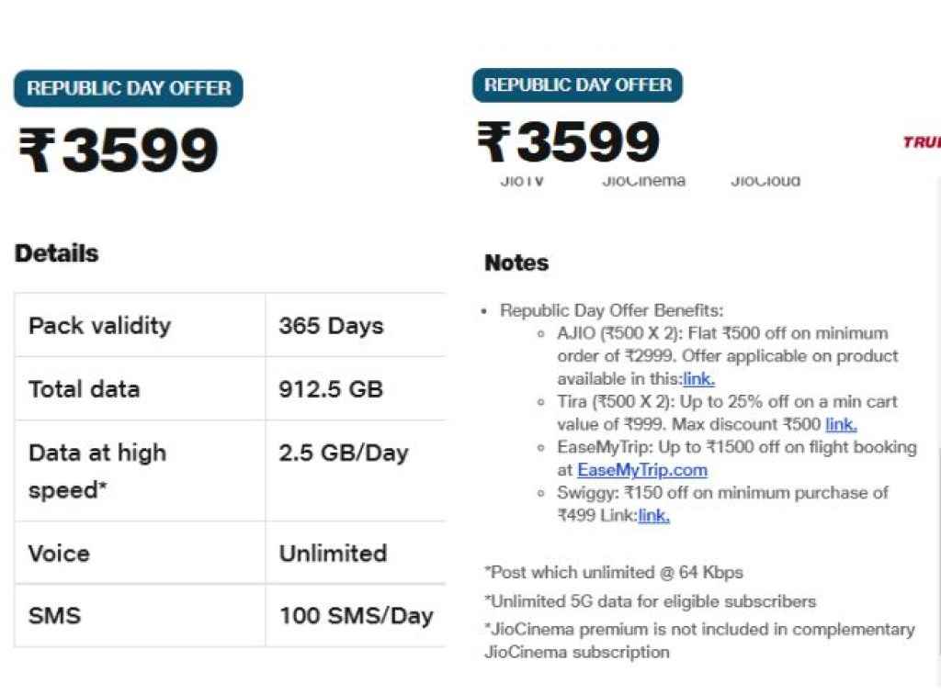This screenshot has width=941, height=694.
Task: Click the 100 SMS/Day value cell
Action: [356, 615]
